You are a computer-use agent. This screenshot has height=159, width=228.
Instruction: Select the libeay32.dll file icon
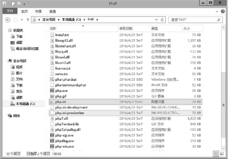(52, 40)
